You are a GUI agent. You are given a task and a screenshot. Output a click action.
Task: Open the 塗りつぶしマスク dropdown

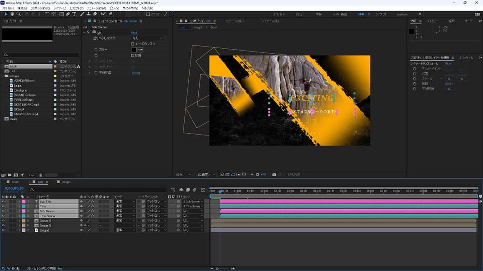(x=147, y=38)
